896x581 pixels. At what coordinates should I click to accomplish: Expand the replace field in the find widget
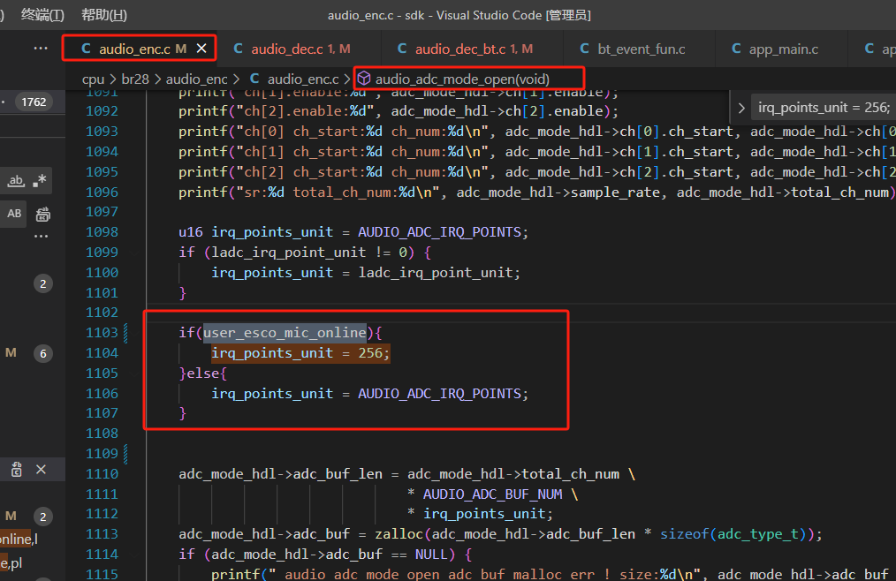tap(741, 108)
